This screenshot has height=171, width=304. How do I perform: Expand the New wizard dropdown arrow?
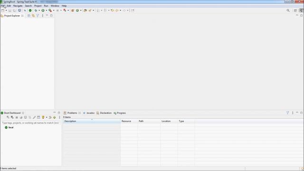(x=6, y=10)
